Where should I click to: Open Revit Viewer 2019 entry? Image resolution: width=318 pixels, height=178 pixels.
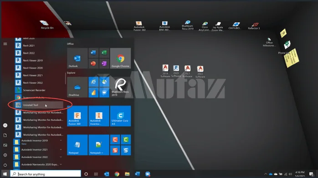39,60
